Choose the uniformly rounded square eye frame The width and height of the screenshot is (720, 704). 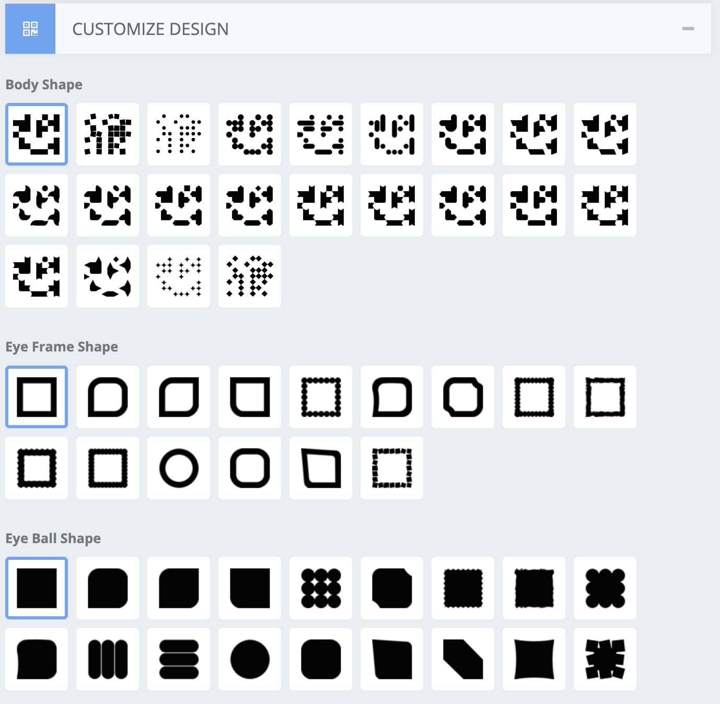[250, 468]
